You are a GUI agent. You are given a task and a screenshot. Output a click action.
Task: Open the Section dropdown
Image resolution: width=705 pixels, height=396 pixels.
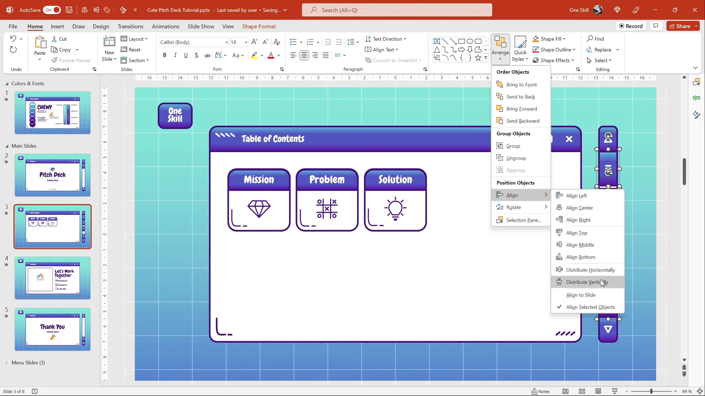click(135, 60)
